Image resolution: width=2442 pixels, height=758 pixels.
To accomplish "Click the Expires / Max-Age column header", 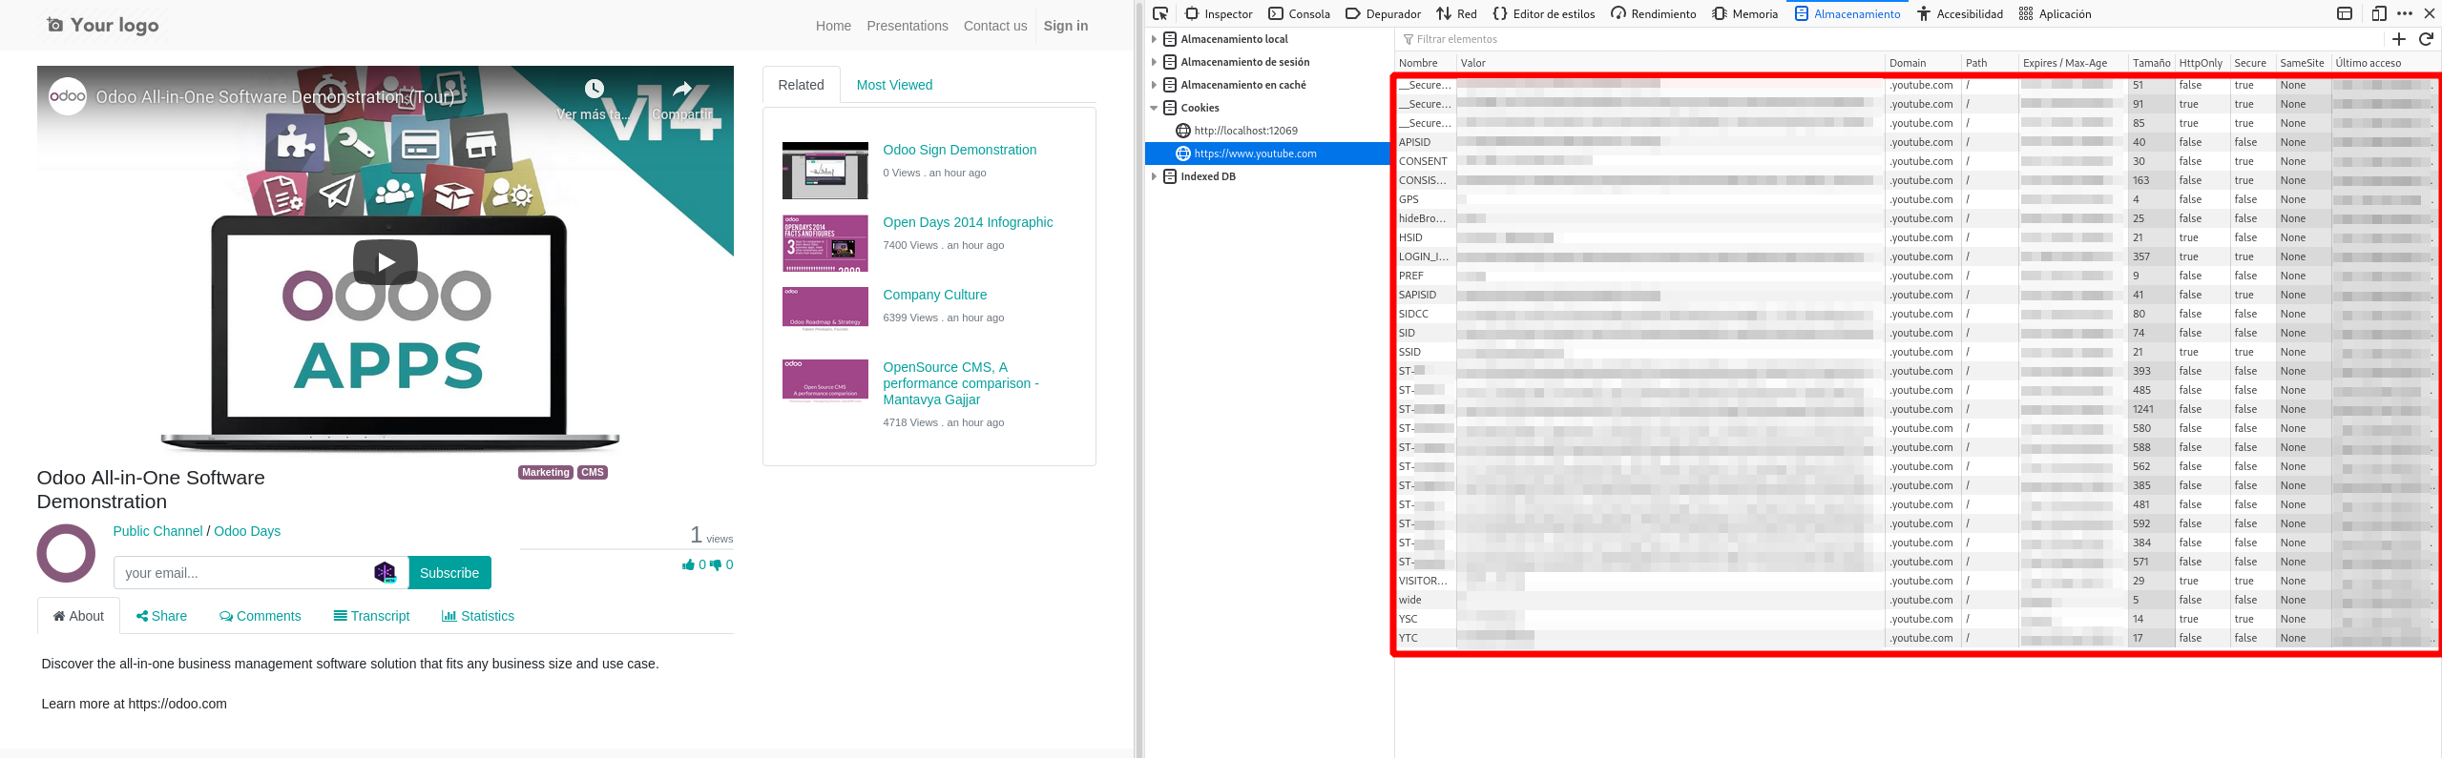I will (2073, 63).
